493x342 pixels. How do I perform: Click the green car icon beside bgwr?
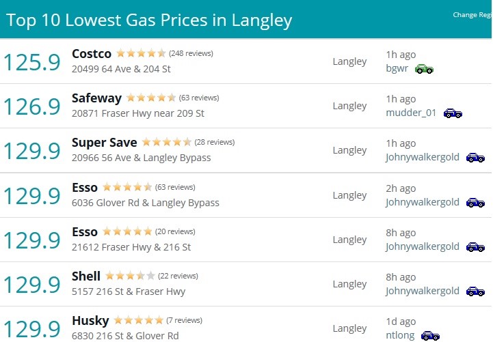[x=424, y=69]
